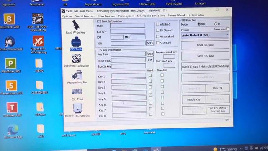Image resolution: width=268 pixels, height=151 pixels.
Task: Click the Last used key field
Action: tap(169, 65)
